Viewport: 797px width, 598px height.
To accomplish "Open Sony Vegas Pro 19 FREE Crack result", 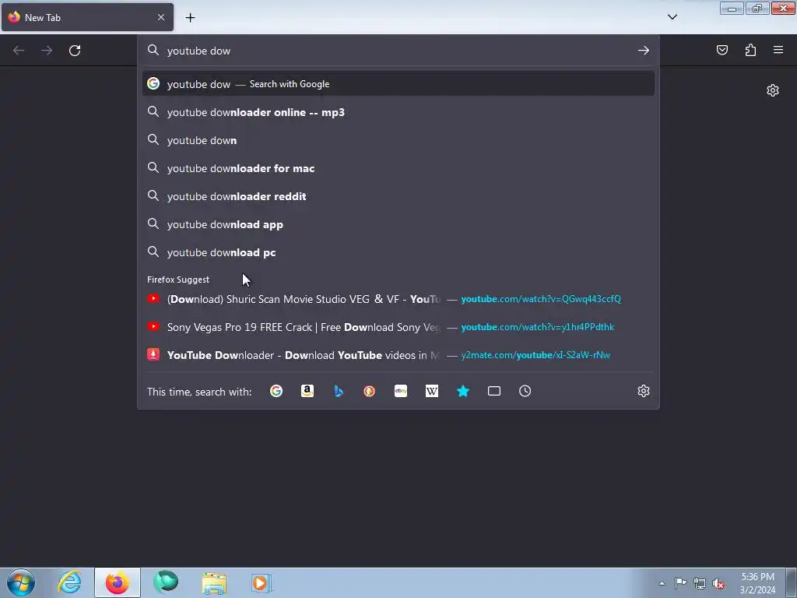I will click(x=398, y=327).
